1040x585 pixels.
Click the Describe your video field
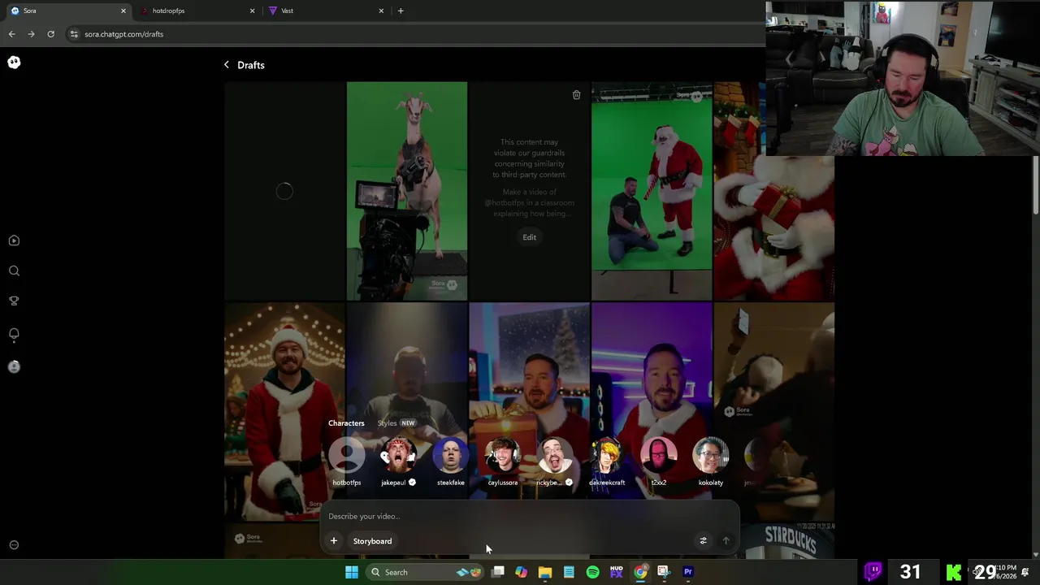pyautogui.click(x=528, y=516)
